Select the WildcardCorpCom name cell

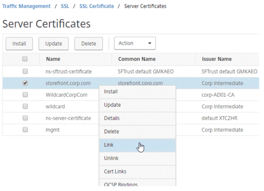point(66,95)
